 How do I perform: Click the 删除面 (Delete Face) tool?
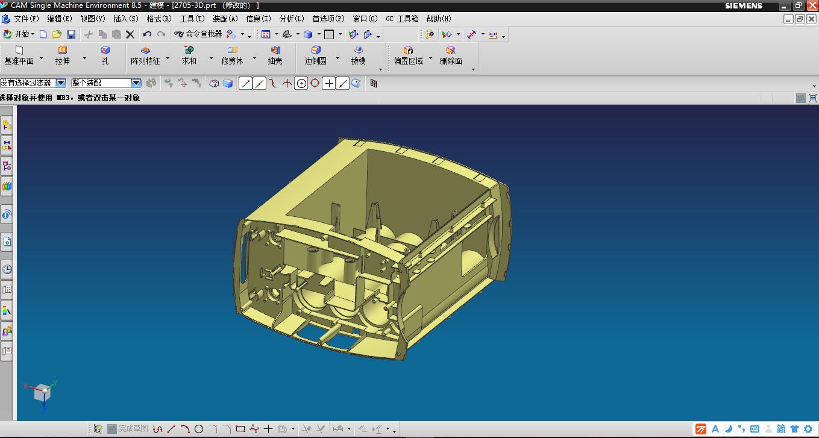pos(451,55)
